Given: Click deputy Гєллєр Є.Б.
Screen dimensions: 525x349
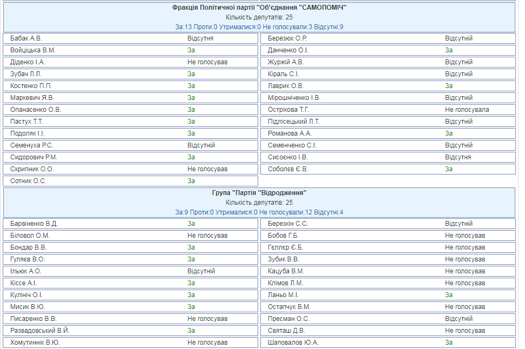Looking at the screenshot, I should [x=286, y=247].
